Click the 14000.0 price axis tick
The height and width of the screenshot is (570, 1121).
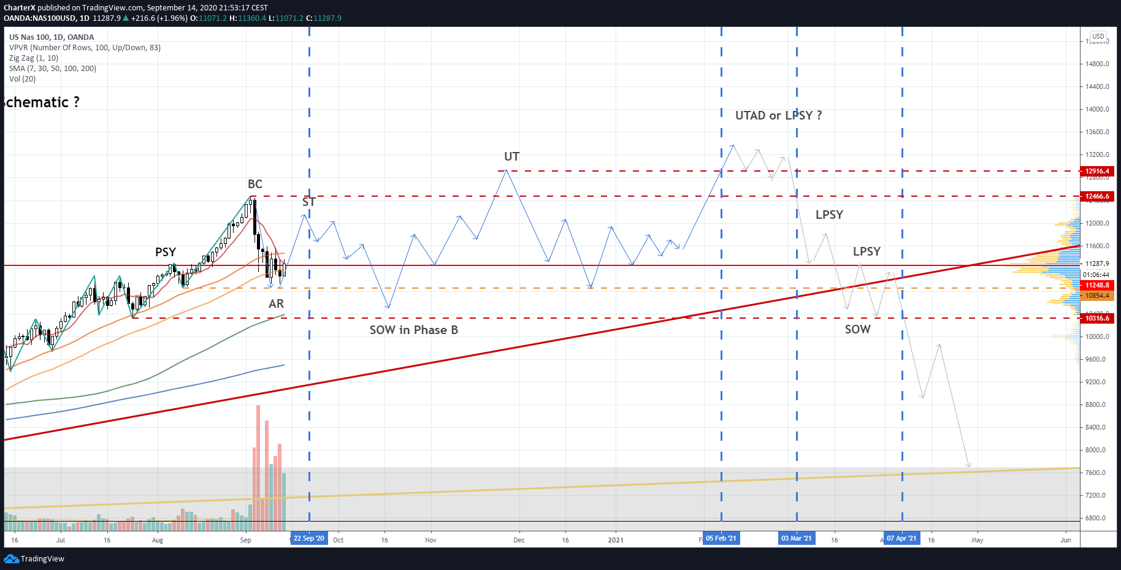coord(1097,109)
